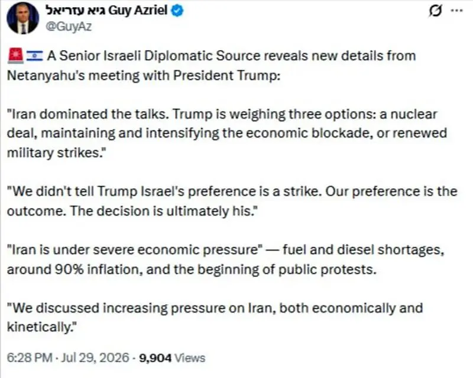Click the Grok slashed-circle icon
The image size is (473, 378).
[435, 11]
